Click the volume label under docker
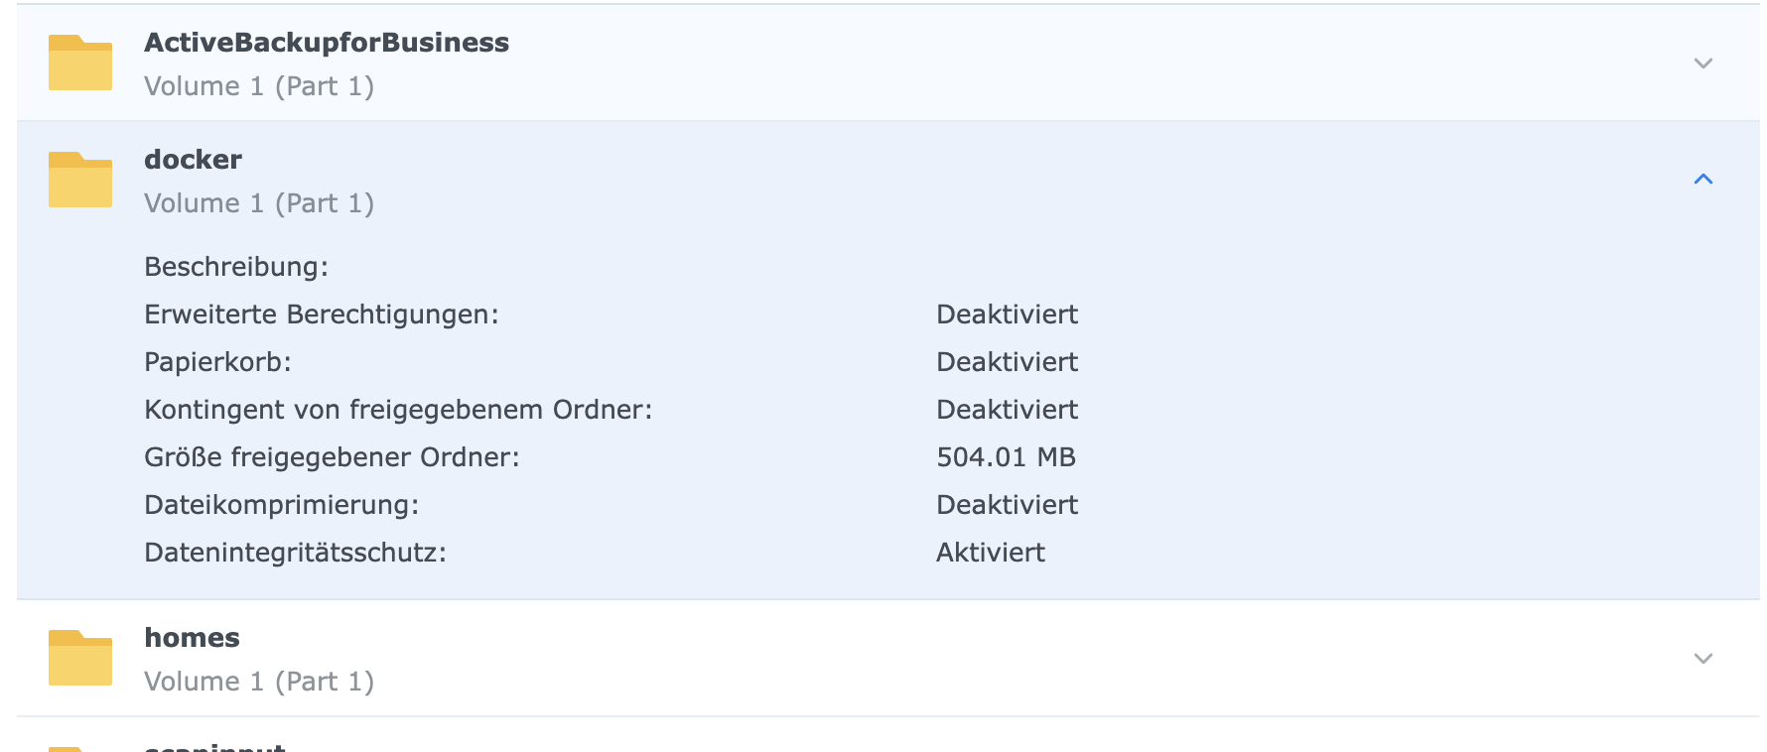The width and height of the screenshot is (1767, 752). coord(258,203)
